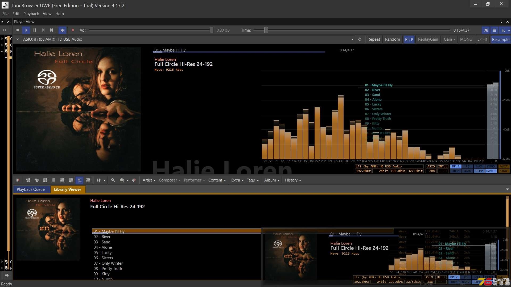Select the stacked covers view icon
The width and height of the screenshot is (511, 287).
37,180
